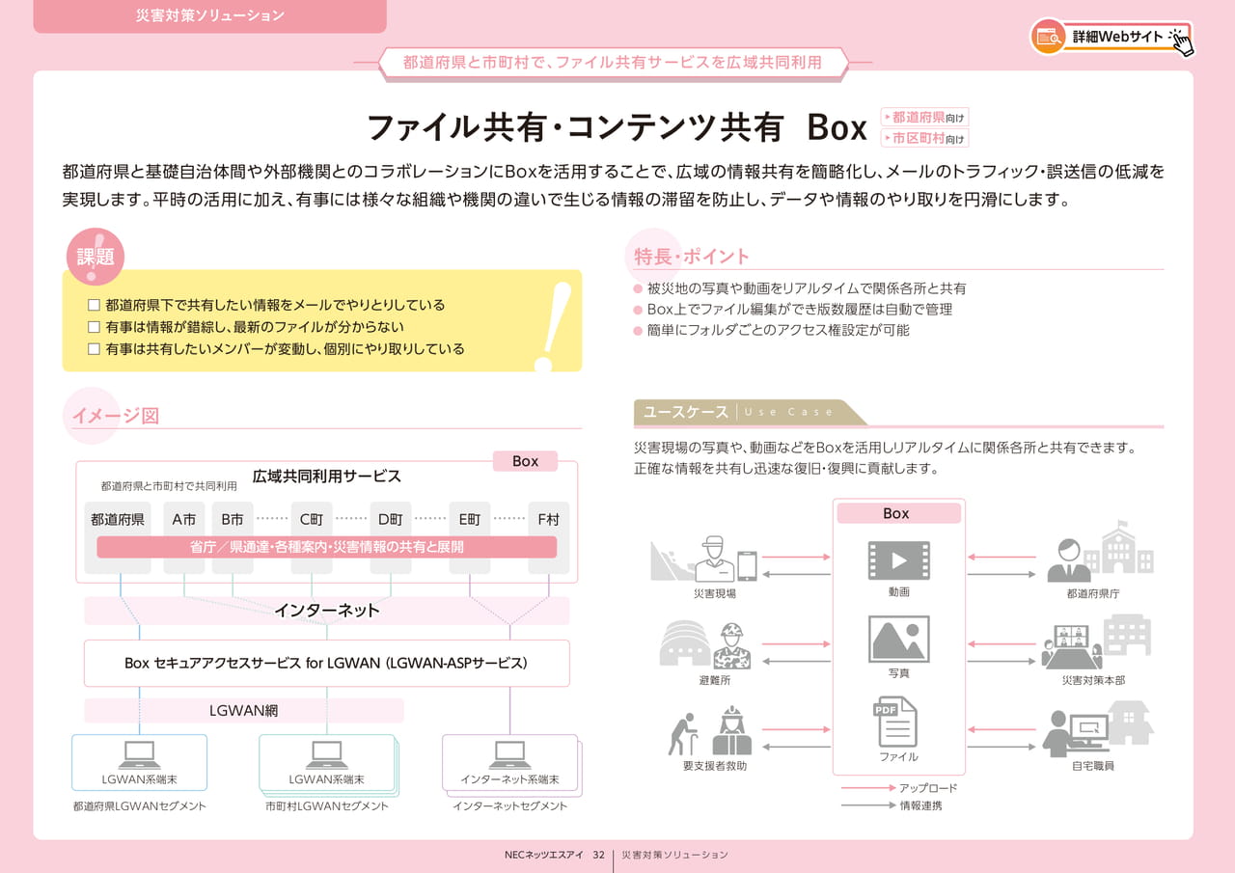Screen dimensions: 1235x873
Task: Click the bullet 簡単にフォルダごとのアクセス権設定
Action: pyautogui.click(x=778, y=330)
